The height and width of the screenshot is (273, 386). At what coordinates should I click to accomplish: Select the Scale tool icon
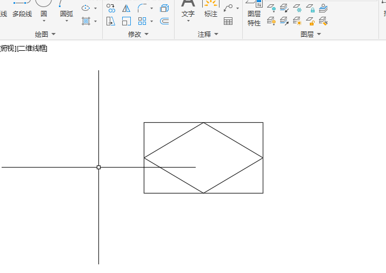point(127,21)
